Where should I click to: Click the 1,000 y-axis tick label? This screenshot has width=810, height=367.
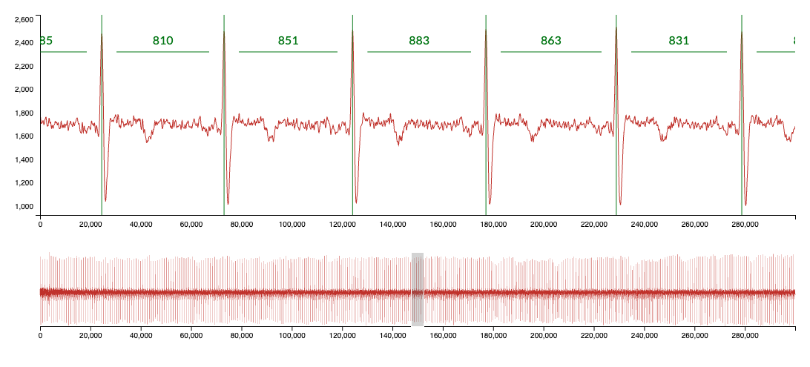point(23,207)
